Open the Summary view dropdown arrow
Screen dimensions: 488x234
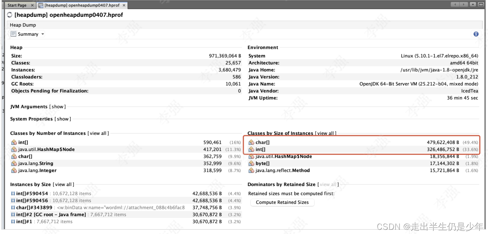pyautogui.click(x=43, y=34)
